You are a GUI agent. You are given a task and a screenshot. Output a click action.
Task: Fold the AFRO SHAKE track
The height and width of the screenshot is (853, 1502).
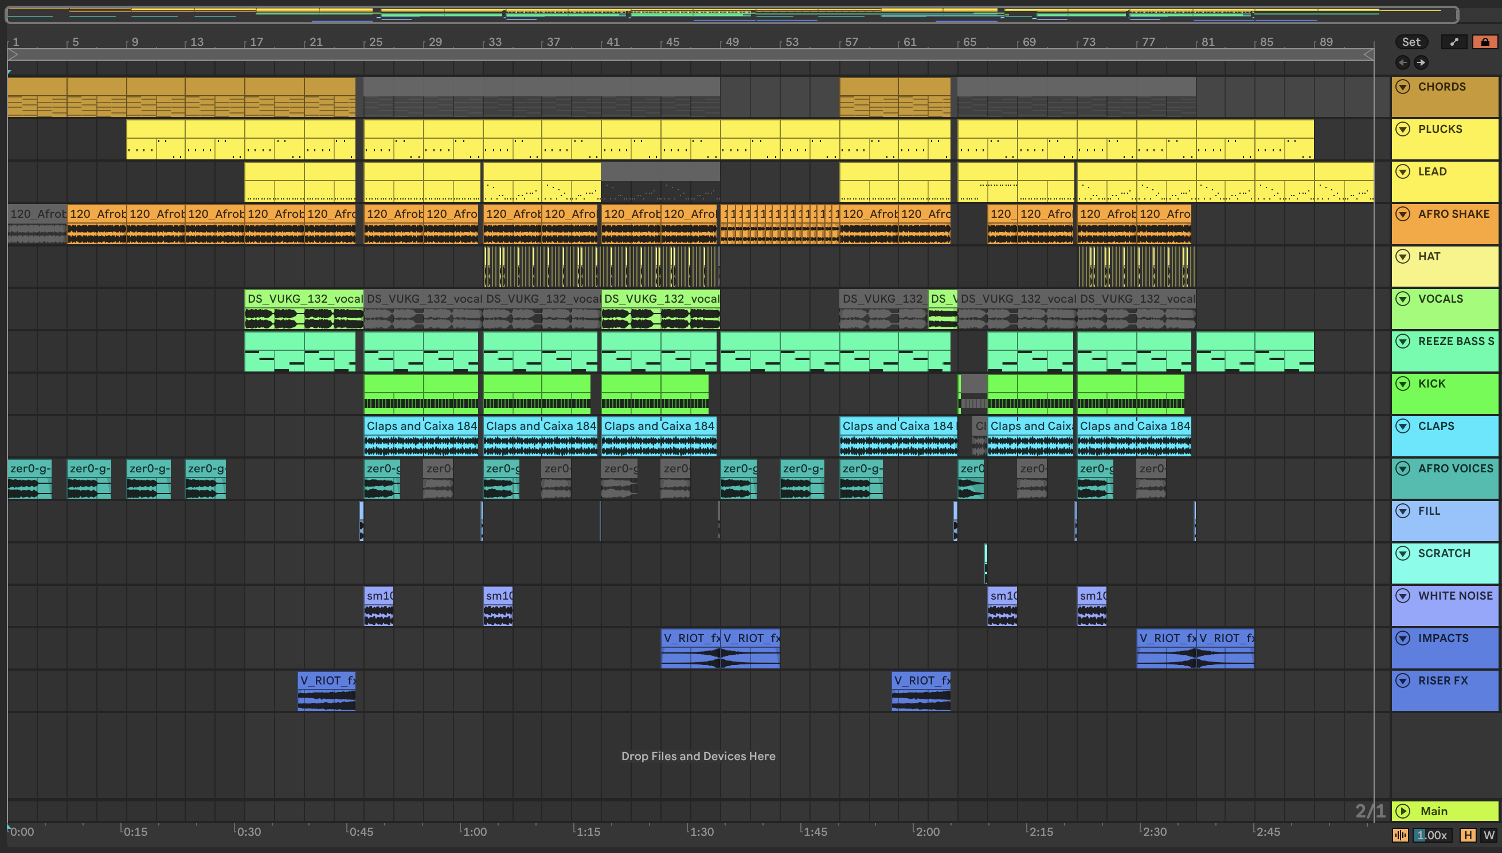pyautogui.click(x=1403, y=214)
